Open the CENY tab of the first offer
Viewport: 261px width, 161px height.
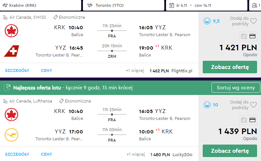[x=47, y=70]
